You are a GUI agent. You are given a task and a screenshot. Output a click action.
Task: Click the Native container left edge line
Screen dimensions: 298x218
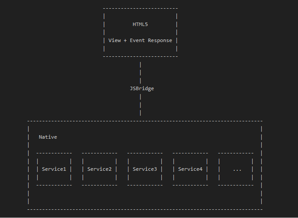pos(29,169)
